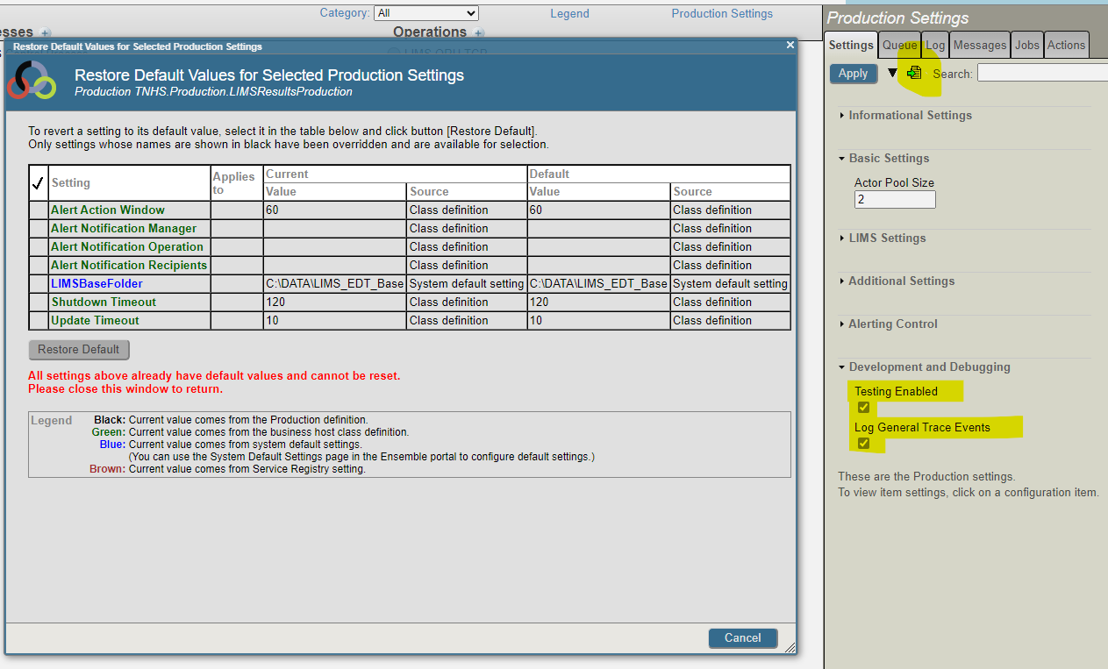1108x669 pixels.
Task: Click the Green legend entry
Action: pyautogui.click(x=250, y=432)
